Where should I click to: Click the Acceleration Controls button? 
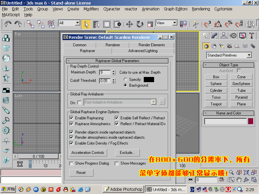pyautogui.click(x=88, y=153)
